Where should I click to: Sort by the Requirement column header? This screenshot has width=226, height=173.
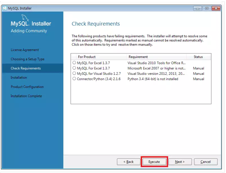click(x=156, y=57)
